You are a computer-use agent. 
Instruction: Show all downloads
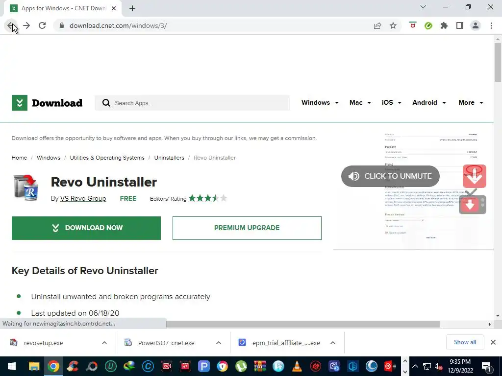465,342
